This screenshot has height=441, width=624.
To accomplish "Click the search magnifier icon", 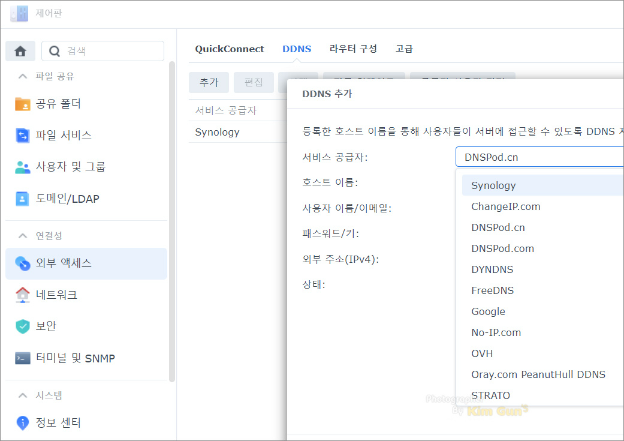I will click(x=55, y=51).
